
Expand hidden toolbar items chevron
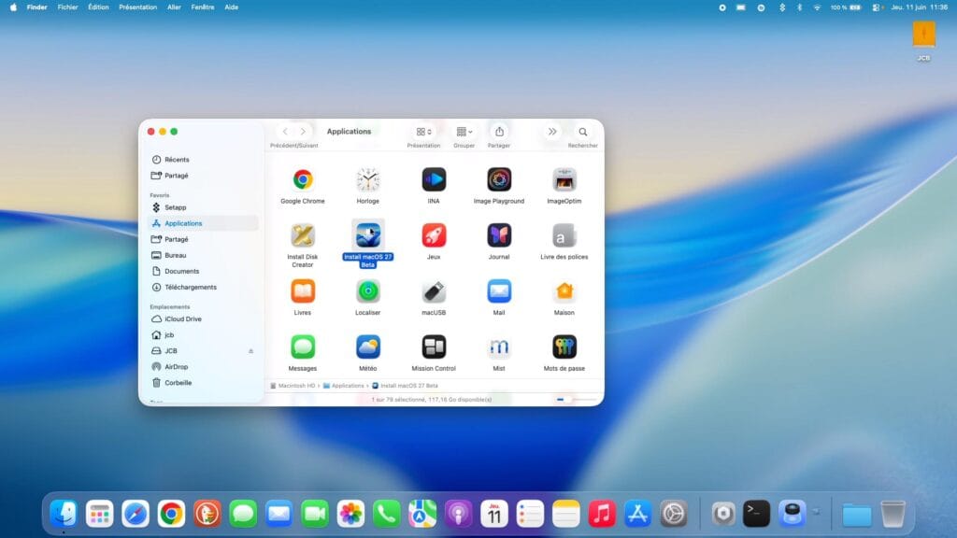pos(552,132)
